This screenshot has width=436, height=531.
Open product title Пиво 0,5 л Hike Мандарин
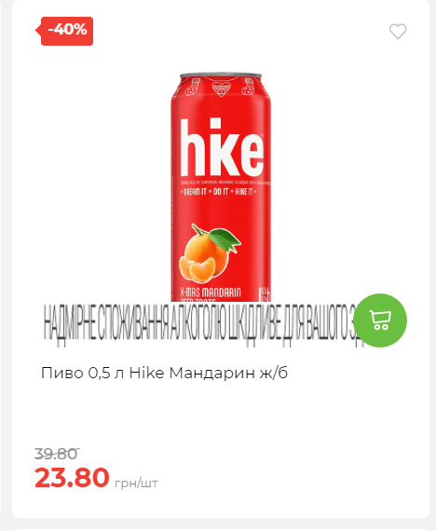point(164,373)
